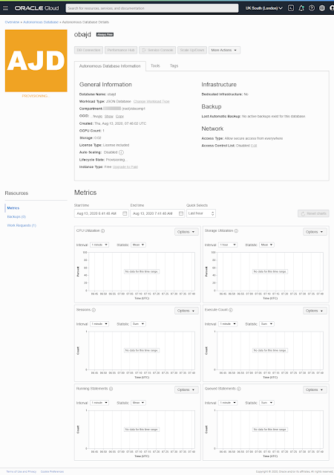
Task: Open the Quick Selects Last hour dropdown
Action: 201,213
